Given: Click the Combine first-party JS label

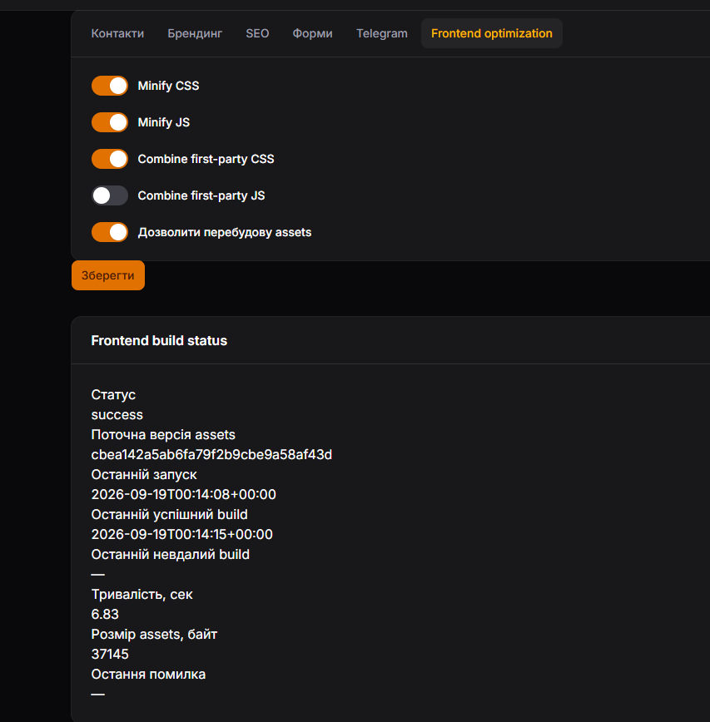Looking at the screenshot, I should click(201, 195).
